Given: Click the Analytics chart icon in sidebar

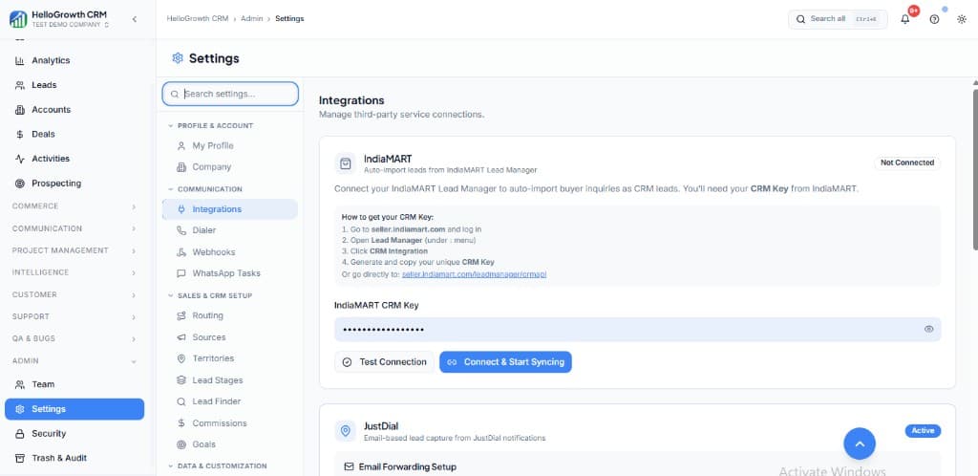Looking at the screenshot, I should (x=19, y=60).
